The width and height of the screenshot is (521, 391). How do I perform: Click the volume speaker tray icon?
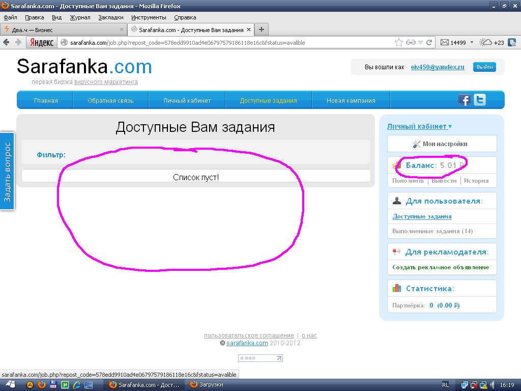tap(492, 385)
